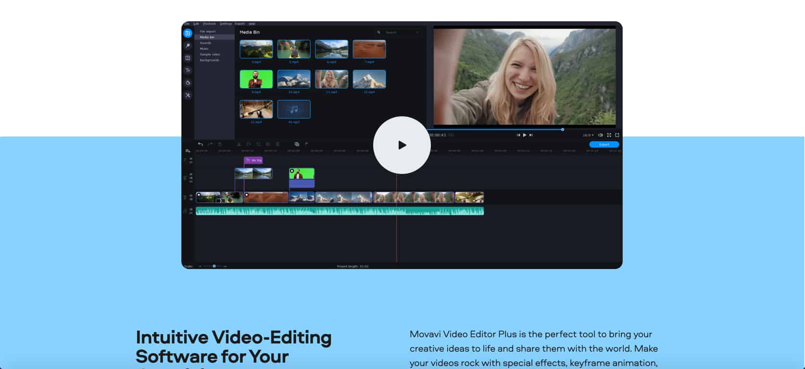Select the music note audio file thumbnail
805x369 pixels.
click(x=294, y=109)
